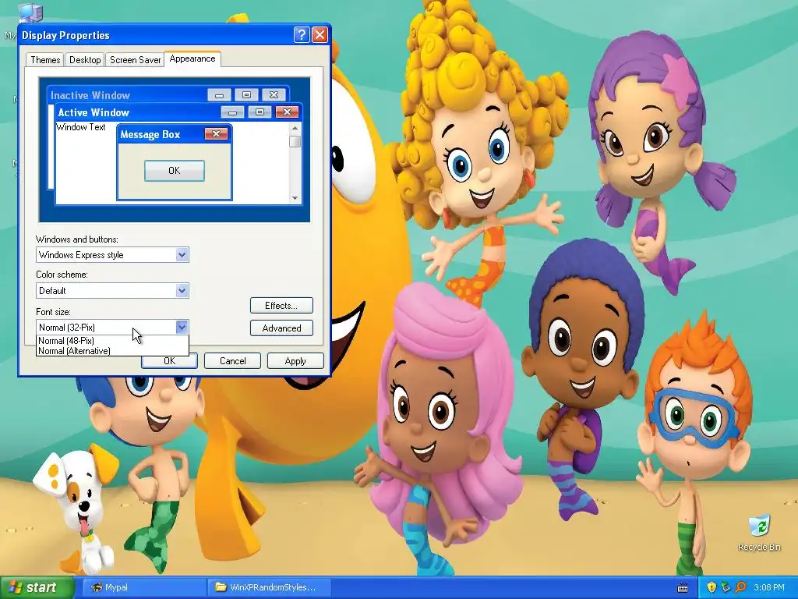Screen dimensions: 798x599
Task: Click the Apply button
Action: 295,360
